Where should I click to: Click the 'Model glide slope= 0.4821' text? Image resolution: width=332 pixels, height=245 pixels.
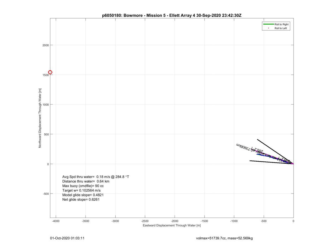83,195
